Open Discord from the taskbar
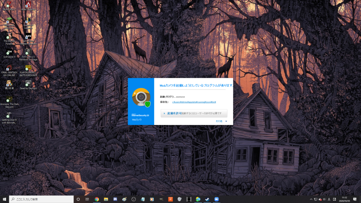The image size is (361, 203). 115,199
